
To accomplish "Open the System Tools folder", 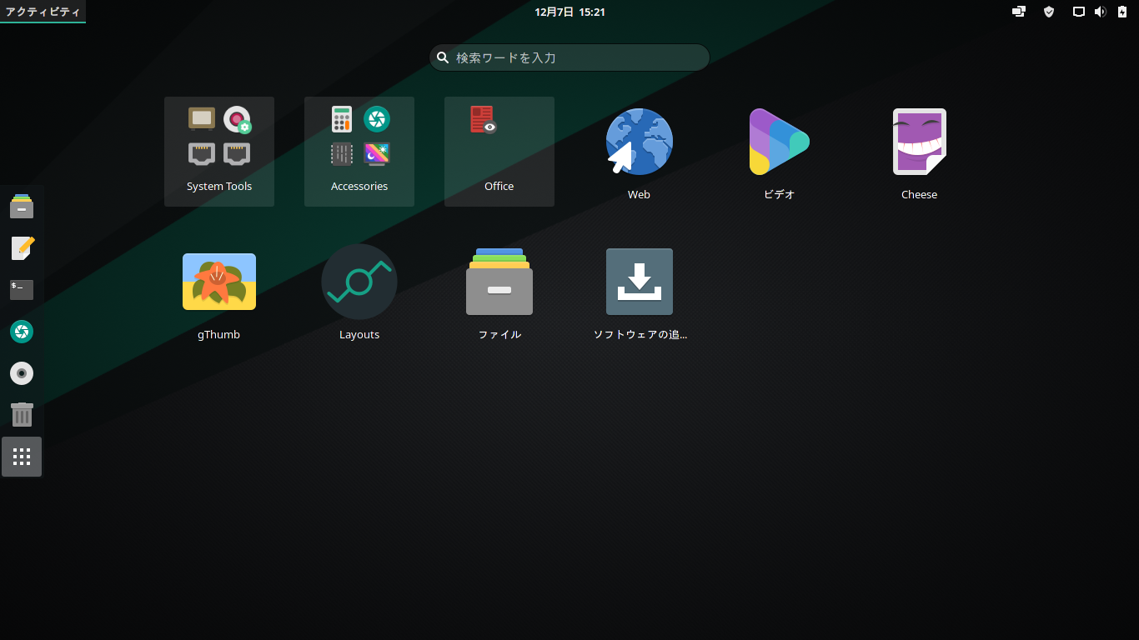I will pos(219,152).
